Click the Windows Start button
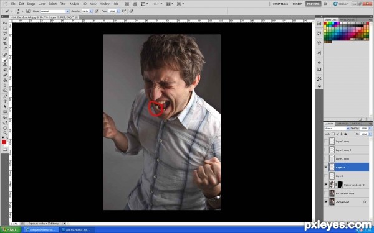The image size is (374, 233). point(10,230)
